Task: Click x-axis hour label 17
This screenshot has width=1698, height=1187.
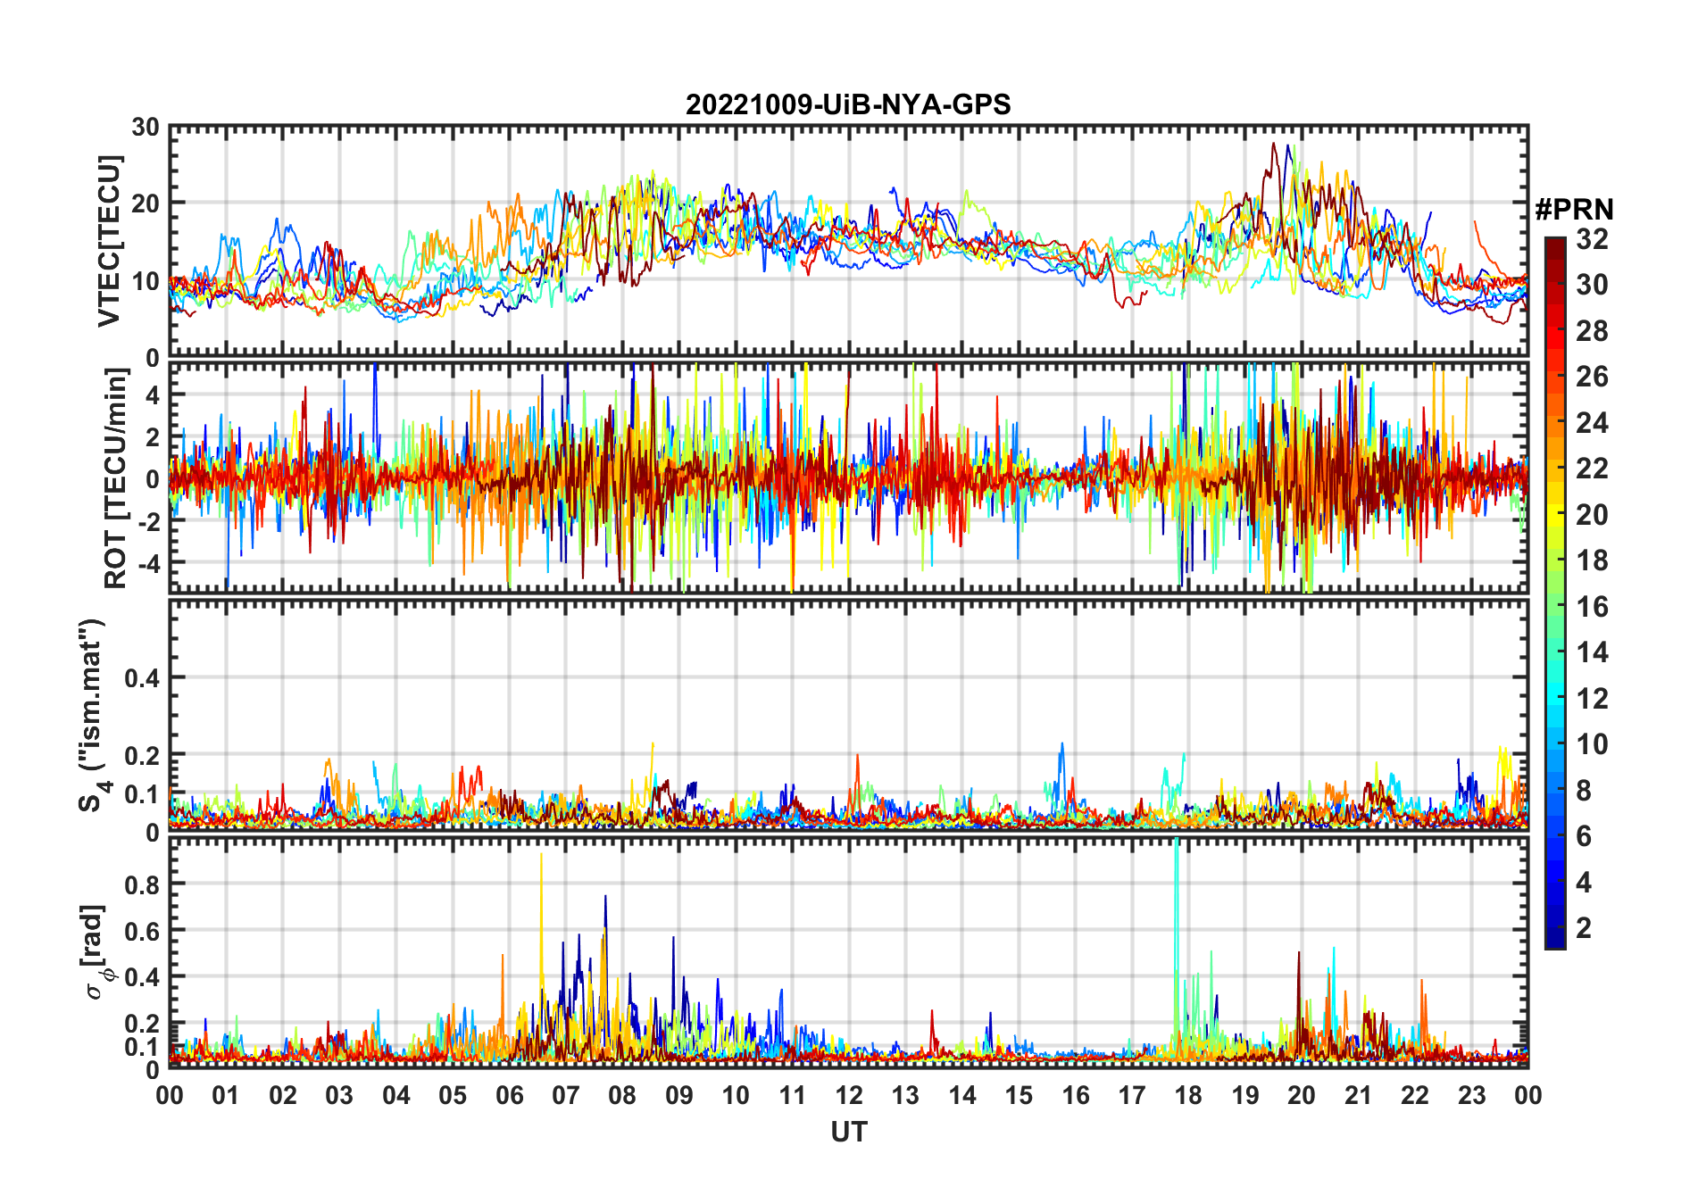Action: [x=1132, y=1095]
